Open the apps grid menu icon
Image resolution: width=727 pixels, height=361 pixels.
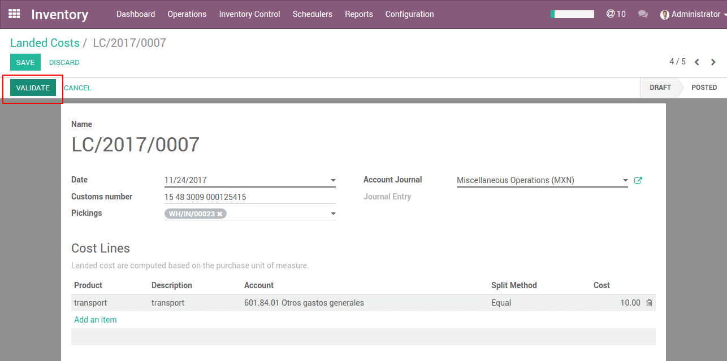coord(14,14)
